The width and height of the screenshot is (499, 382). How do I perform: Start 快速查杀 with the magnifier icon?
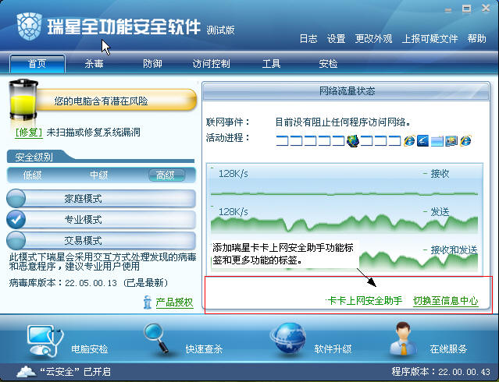[157, 338]
